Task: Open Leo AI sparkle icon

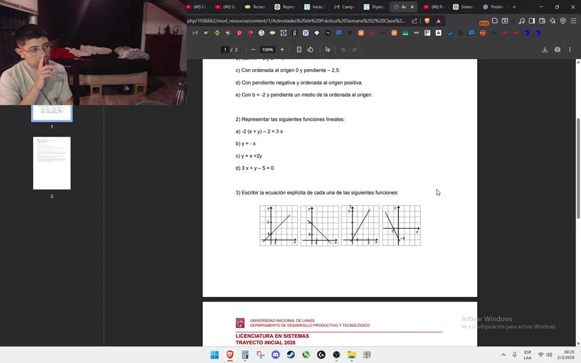Action: click(x=552, y=21)
